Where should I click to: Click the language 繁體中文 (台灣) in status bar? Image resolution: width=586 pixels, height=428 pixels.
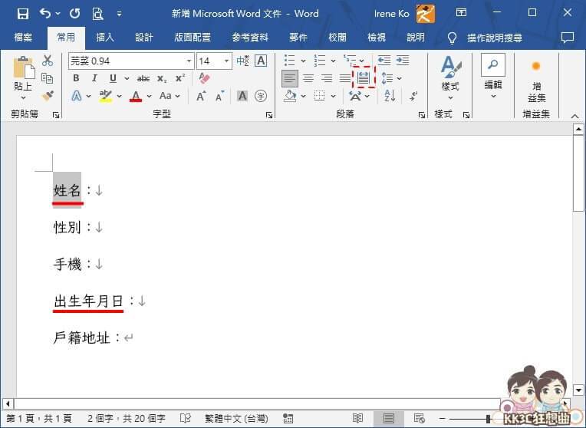click(x=236, y=418)
